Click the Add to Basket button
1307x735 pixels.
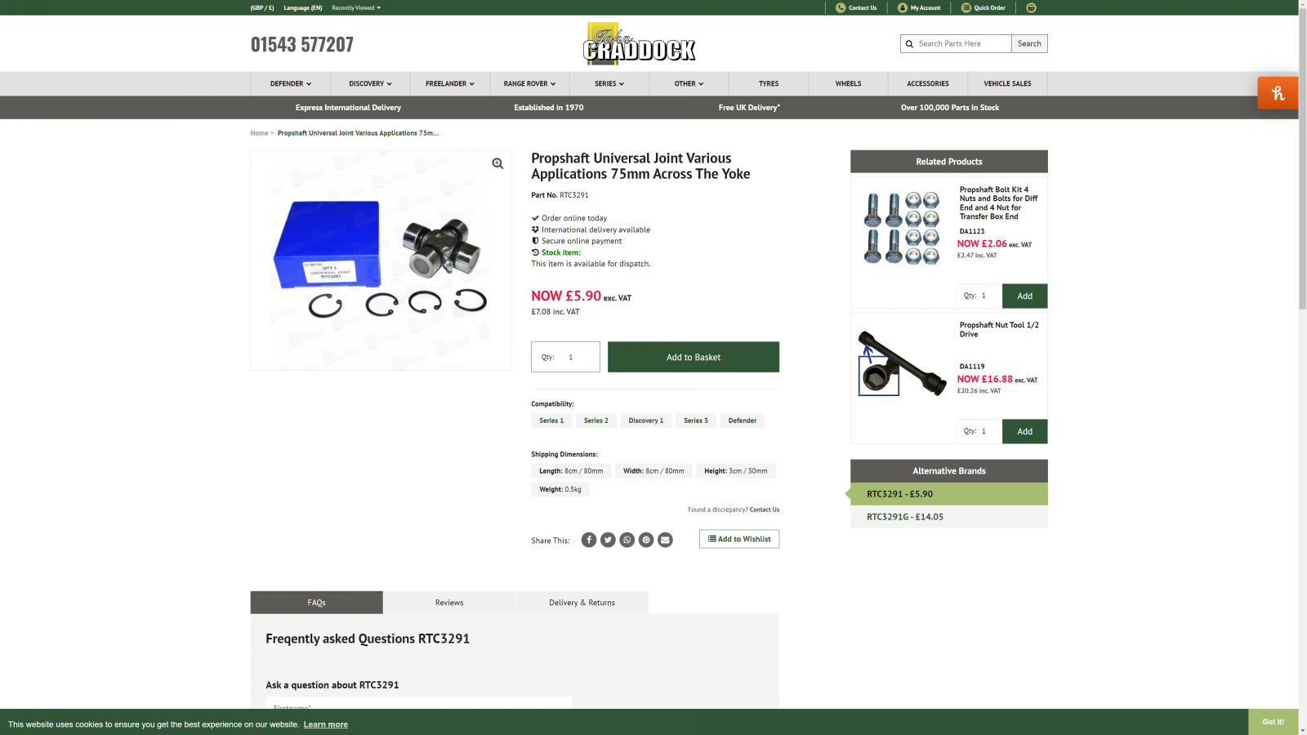(x=694, y=357)
